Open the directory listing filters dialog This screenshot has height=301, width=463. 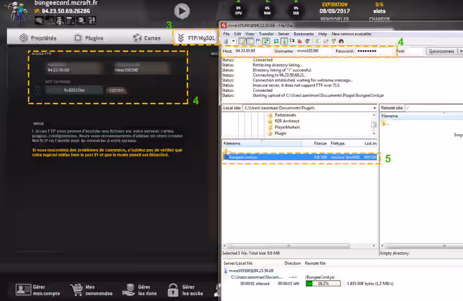[318, 41]
